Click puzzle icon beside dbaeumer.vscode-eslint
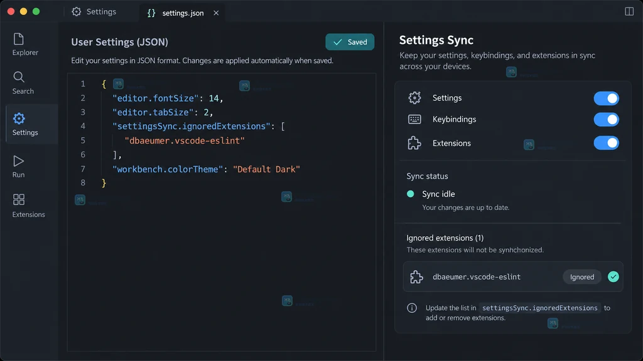The height and width of the screenshot is (361, 643). coord(417,276)
